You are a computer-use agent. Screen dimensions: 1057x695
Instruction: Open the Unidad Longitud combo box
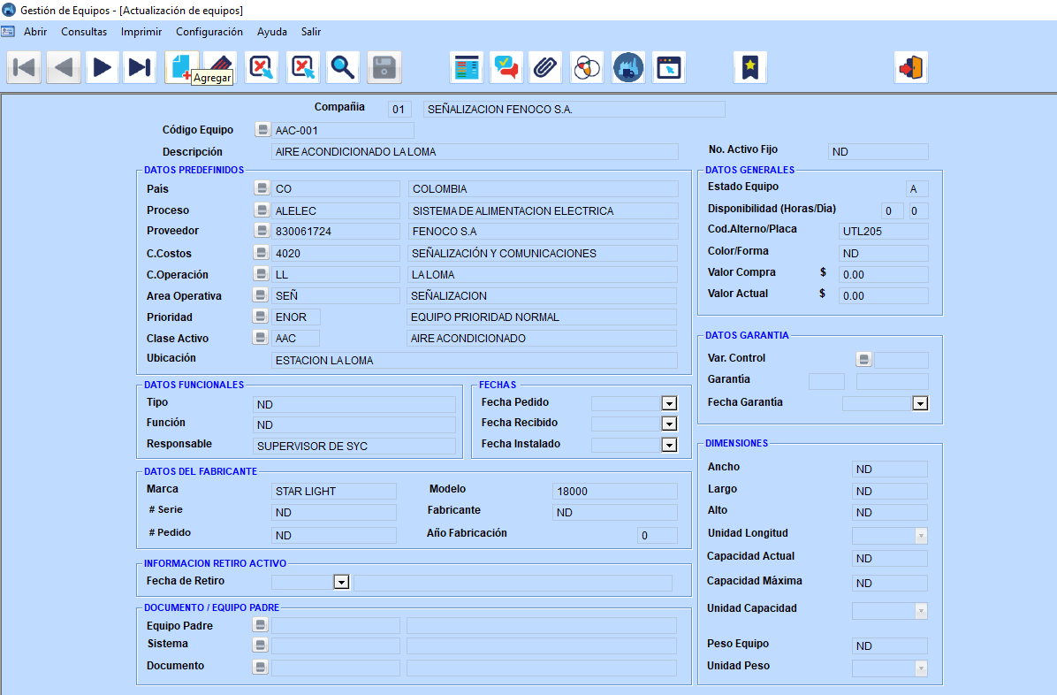pyautogui.click(x=890, y=536)
